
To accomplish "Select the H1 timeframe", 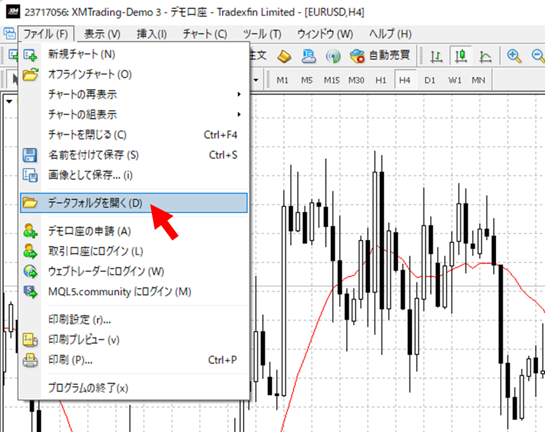I will pyautogui.click(x=380, y=80).
